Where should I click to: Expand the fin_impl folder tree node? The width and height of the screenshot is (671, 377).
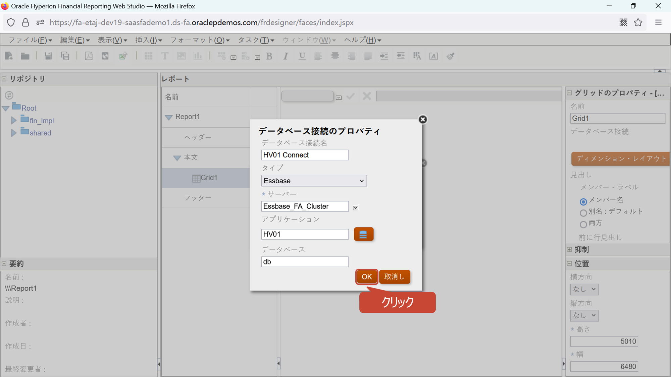click(x=14, y=121)
